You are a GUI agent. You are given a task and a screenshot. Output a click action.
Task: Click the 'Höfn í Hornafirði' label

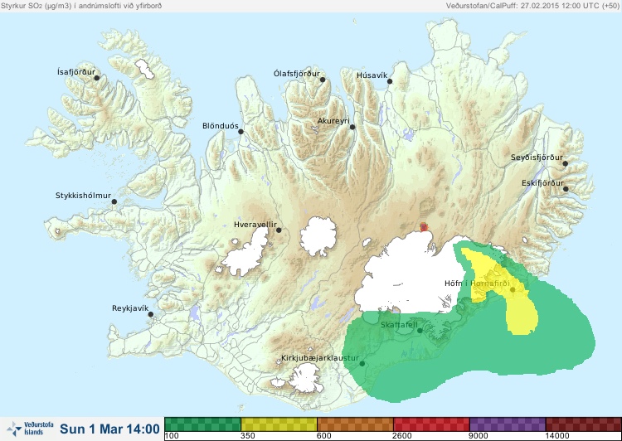tap(477, 283)
